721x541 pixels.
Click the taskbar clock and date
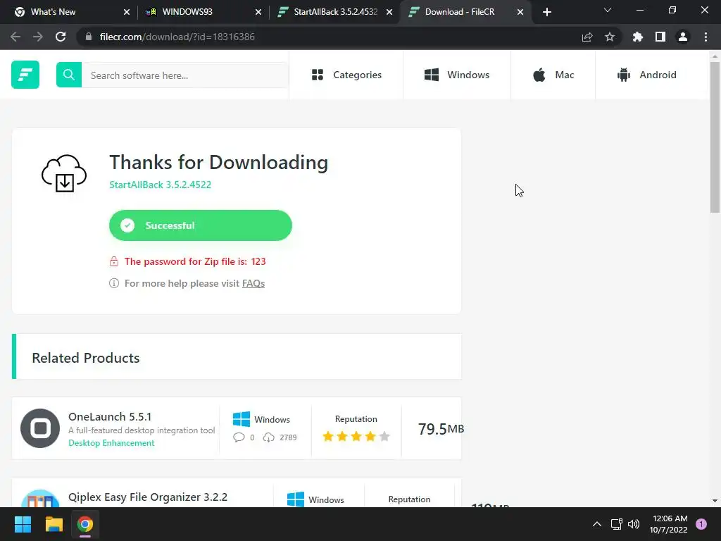pyautogui.click(x=668, y=524)
